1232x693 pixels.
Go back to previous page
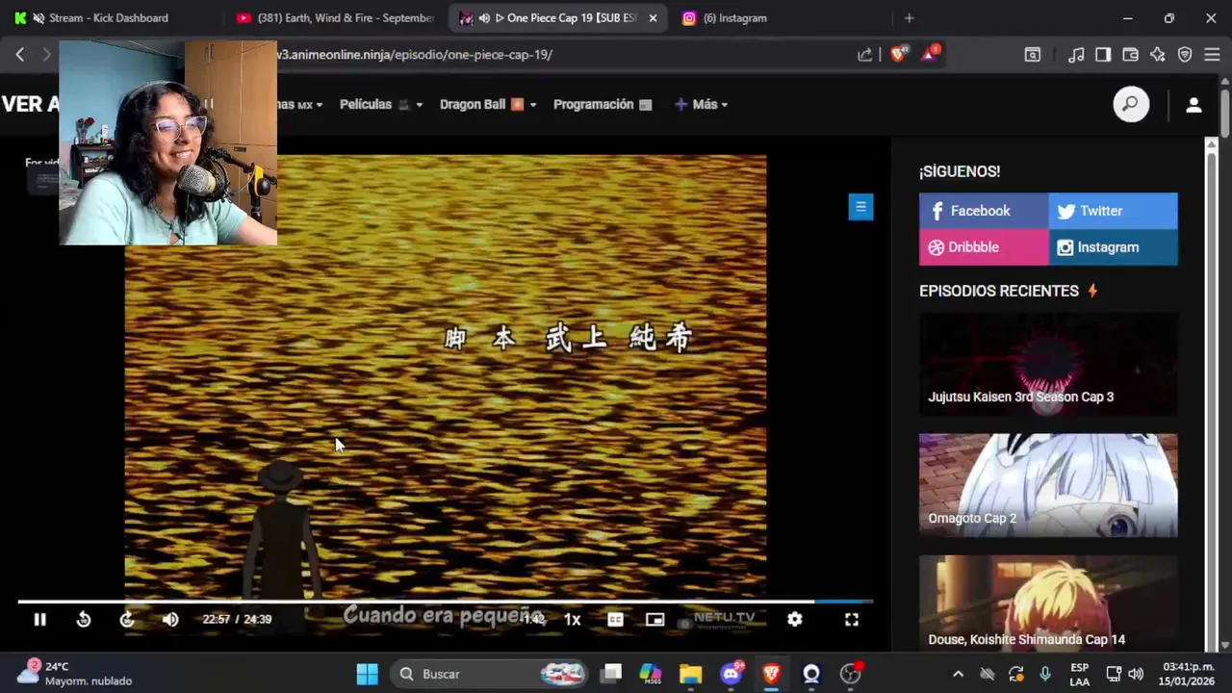(19, 55)
